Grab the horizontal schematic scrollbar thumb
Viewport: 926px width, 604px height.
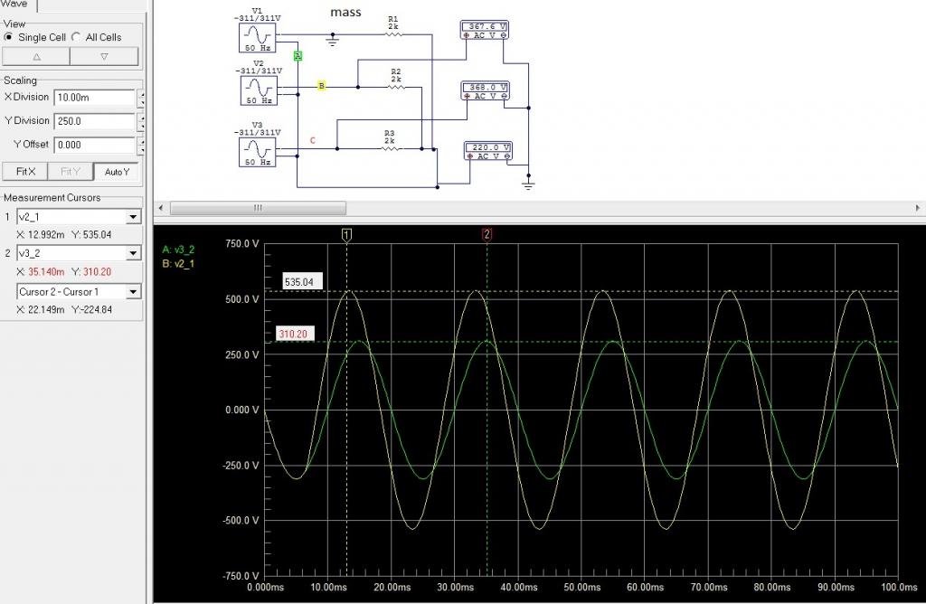[258, 208]
